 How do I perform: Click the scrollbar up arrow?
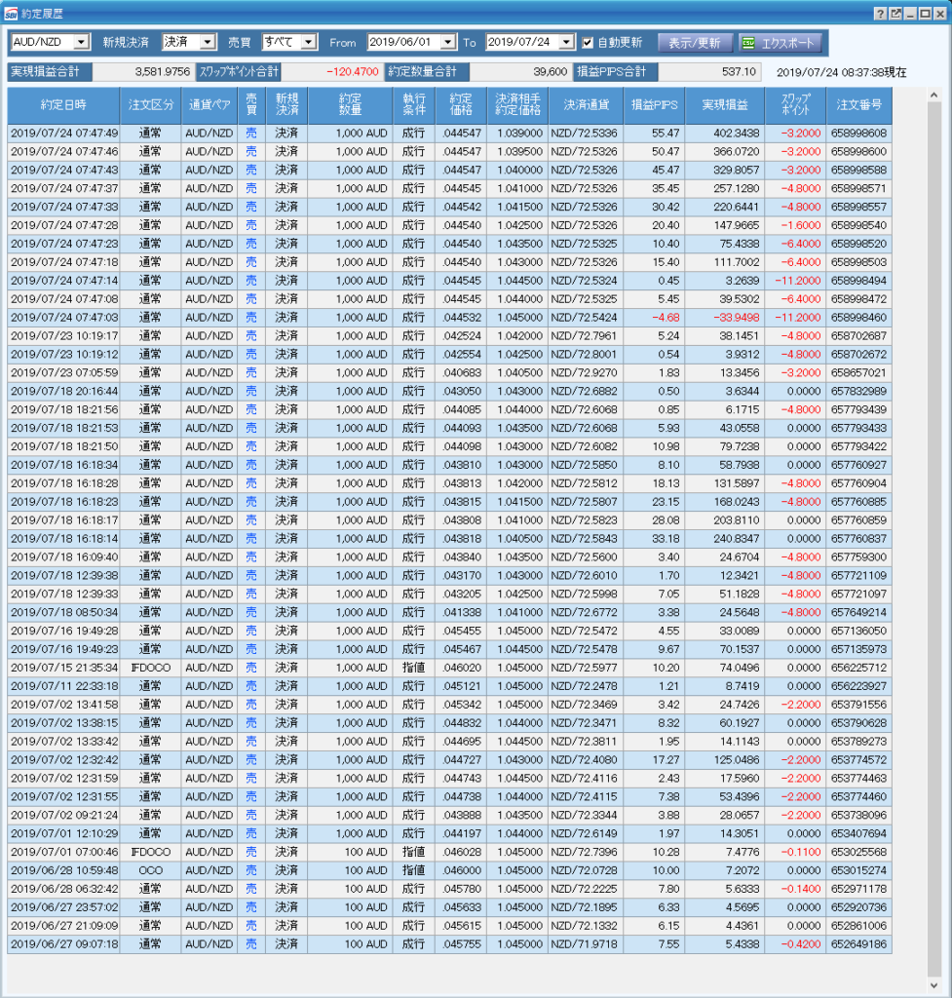click(933, 96)
